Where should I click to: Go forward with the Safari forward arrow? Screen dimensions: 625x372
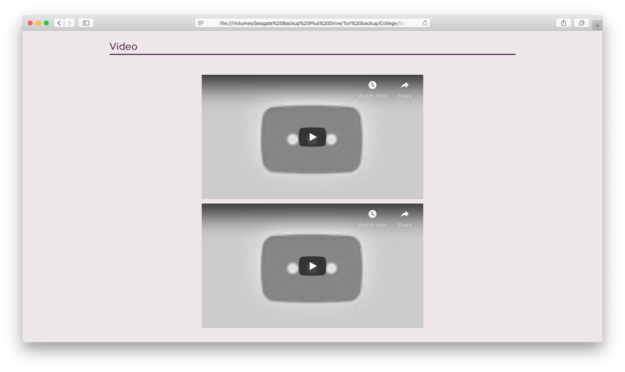pos(69,23)
